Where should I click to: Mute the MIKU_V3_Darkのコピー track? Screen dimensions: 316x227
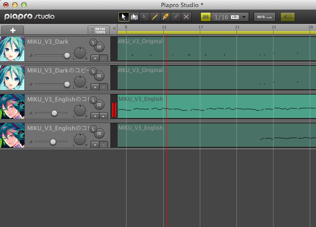[99, 76]
